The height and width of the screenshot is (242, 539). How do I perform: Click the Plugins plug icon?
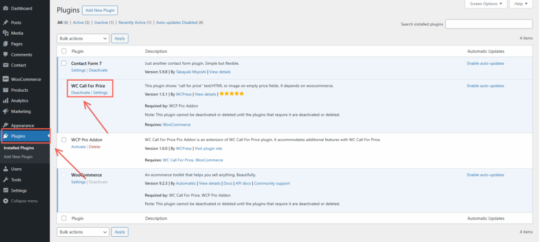pyautogui.click(x=5, y=136)
